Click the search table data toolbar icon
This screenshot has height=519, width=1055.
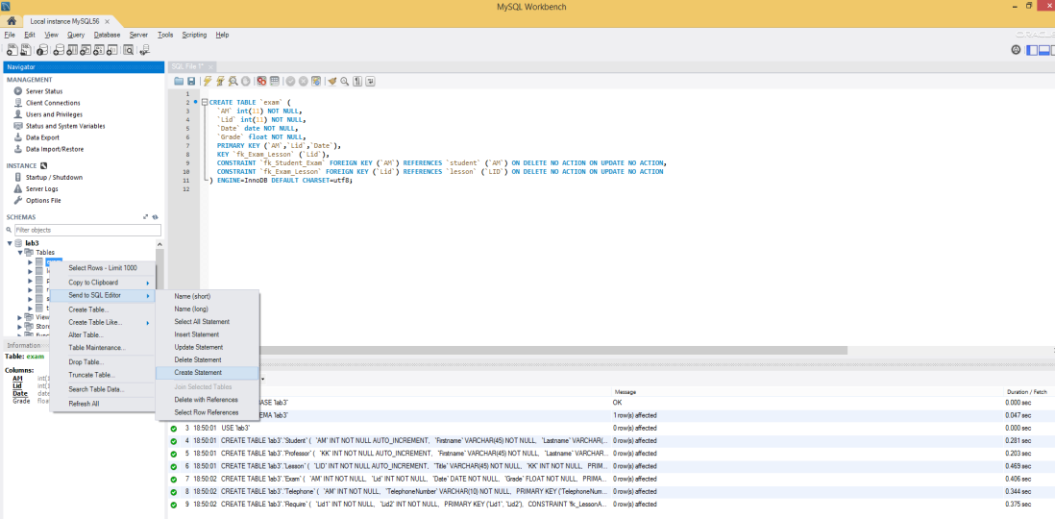(128, 49)
